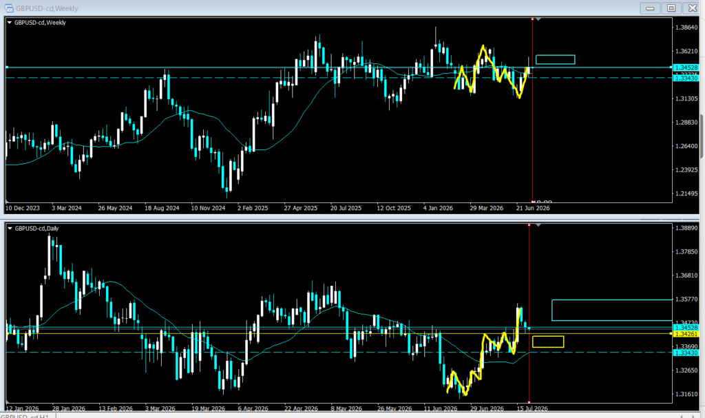
Task: Click the chart shift marker on Daily chart
Action: pos(538,225)
